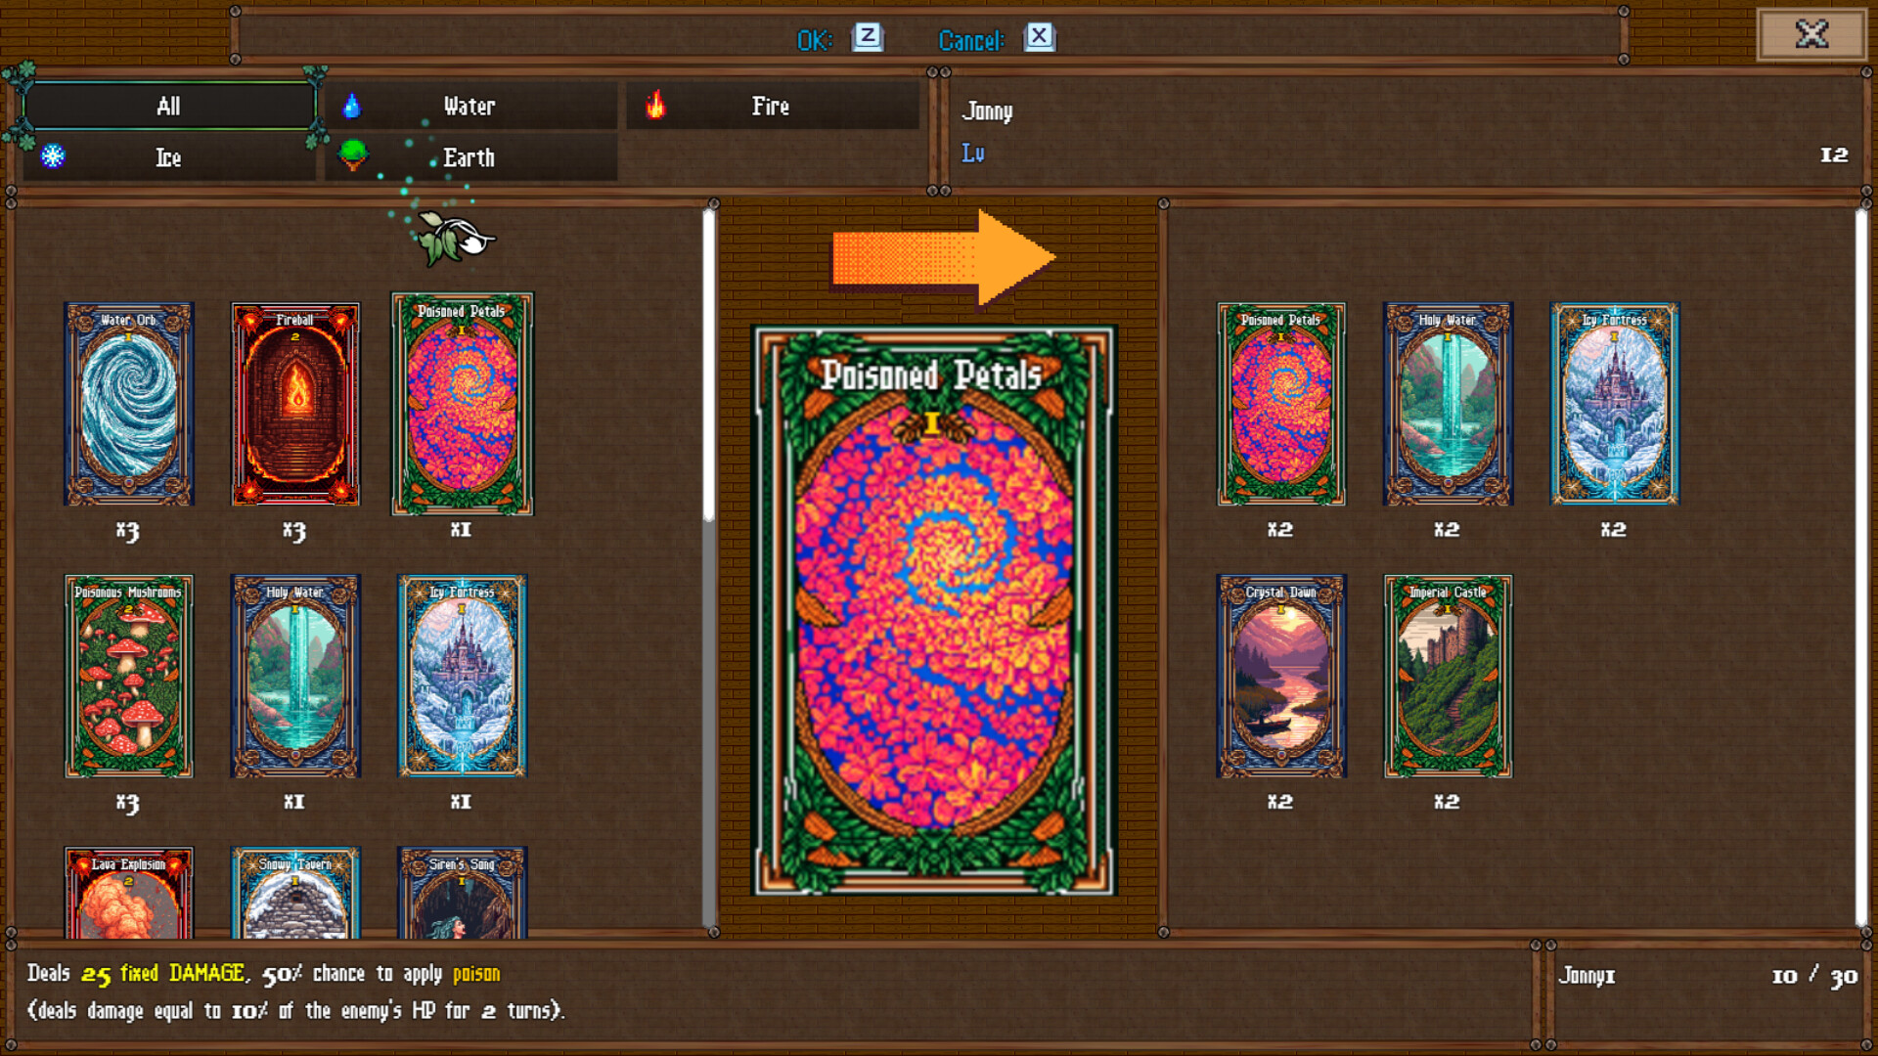Select Imperial Castle in the deck
1878x1056 pixels.
[1448, 676]
